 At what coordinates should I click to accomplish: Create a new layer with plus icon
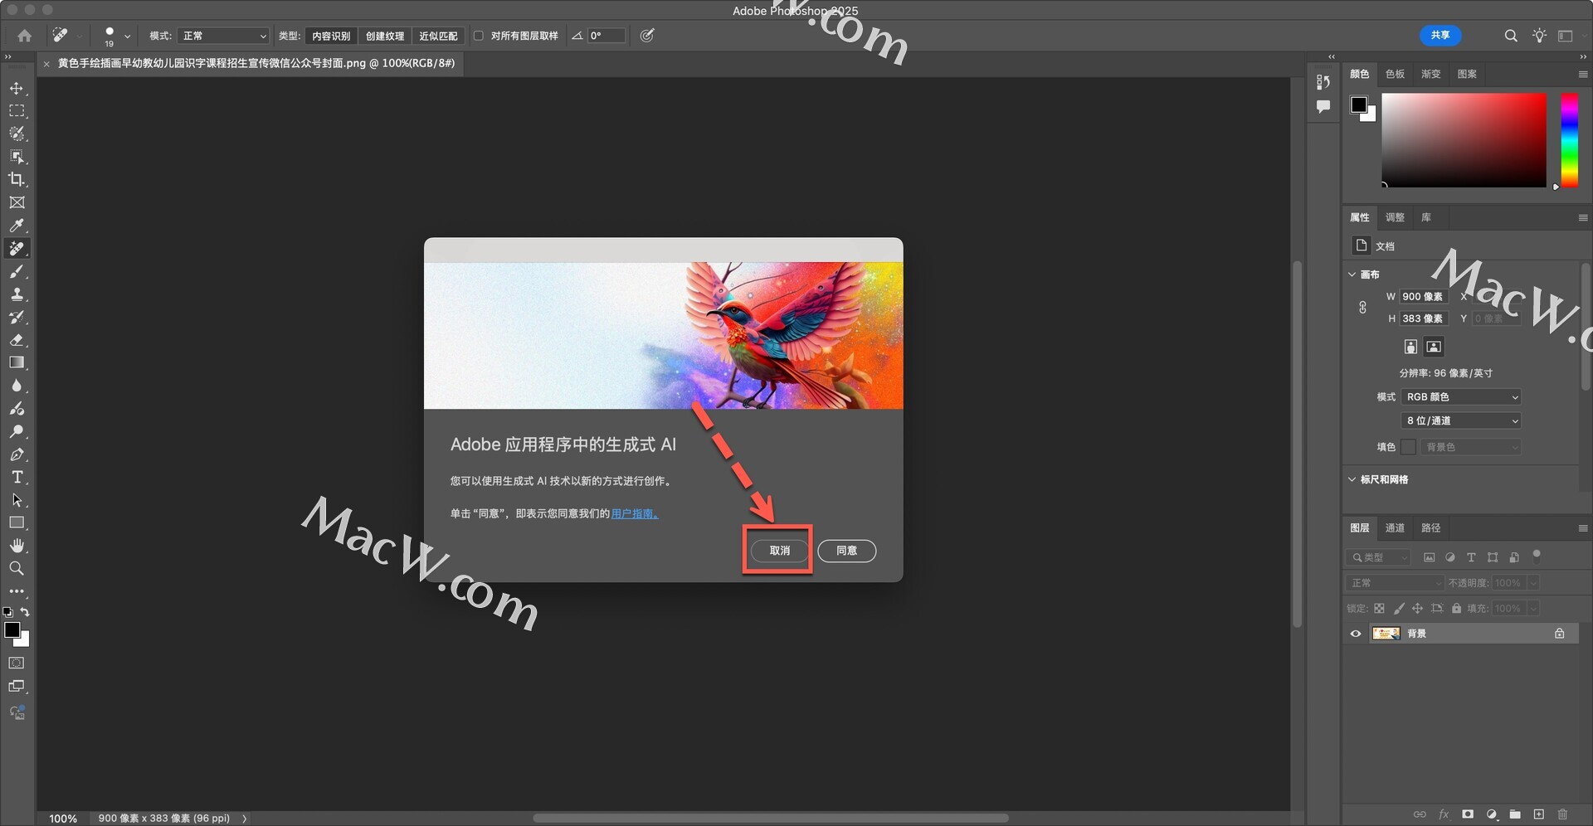click(x=1539, y=814)
